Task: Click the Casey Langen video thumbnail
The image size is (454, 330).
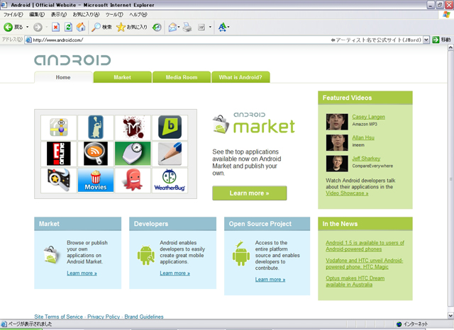Action: coord(337,122)
